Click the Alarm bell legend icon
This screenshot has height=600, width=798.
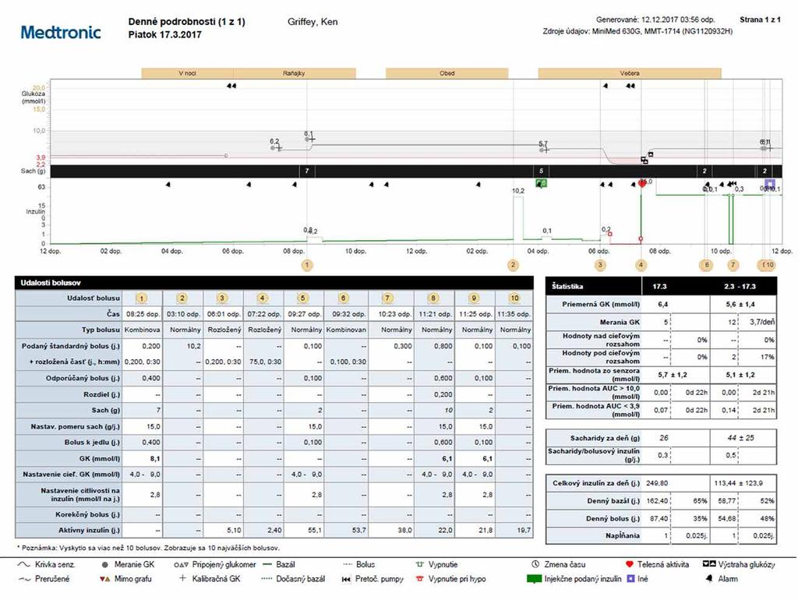click(x=709, y=579)
